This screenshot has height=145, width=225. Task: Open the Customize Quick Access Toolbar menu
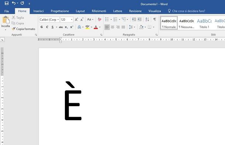pos(29,4)
